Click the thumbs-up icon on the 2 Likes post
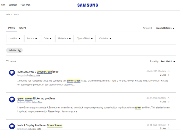Image resolution: width=180 pixels, height=130 pixels. click(x=168, y=75)
